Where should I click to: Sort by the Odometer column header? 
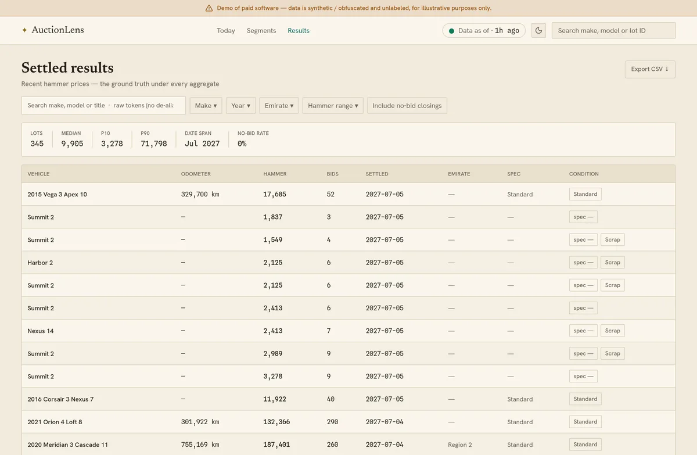[x=196, y=174]
